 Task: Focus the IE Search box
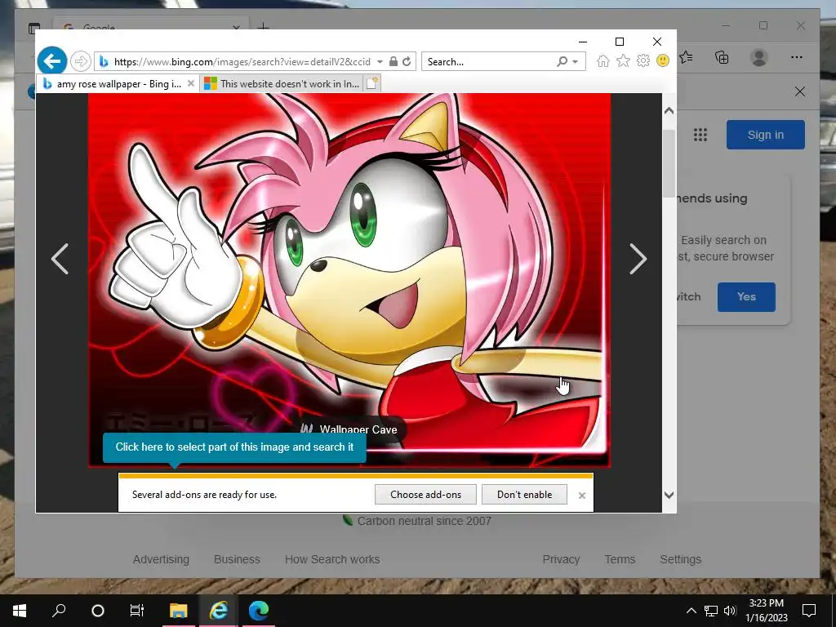tap(490, 62)
